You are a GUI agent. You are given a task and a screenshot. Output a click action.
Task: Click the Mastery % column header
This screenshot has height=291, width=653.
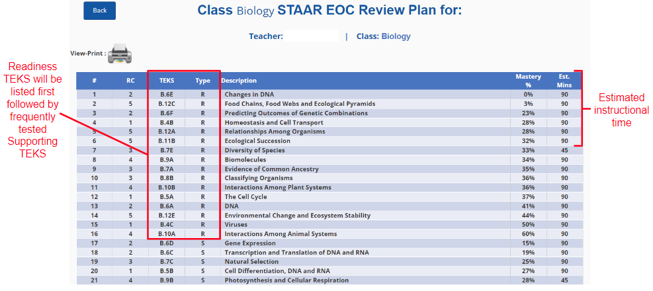click(528, 81)
